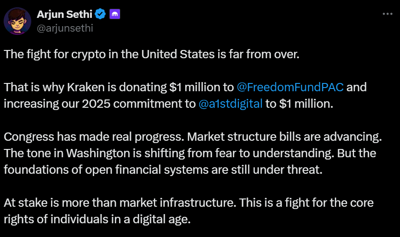Click the opening "fight for crypto" sentence
This screenshot has height=237, width=400.
pos(152,54)
